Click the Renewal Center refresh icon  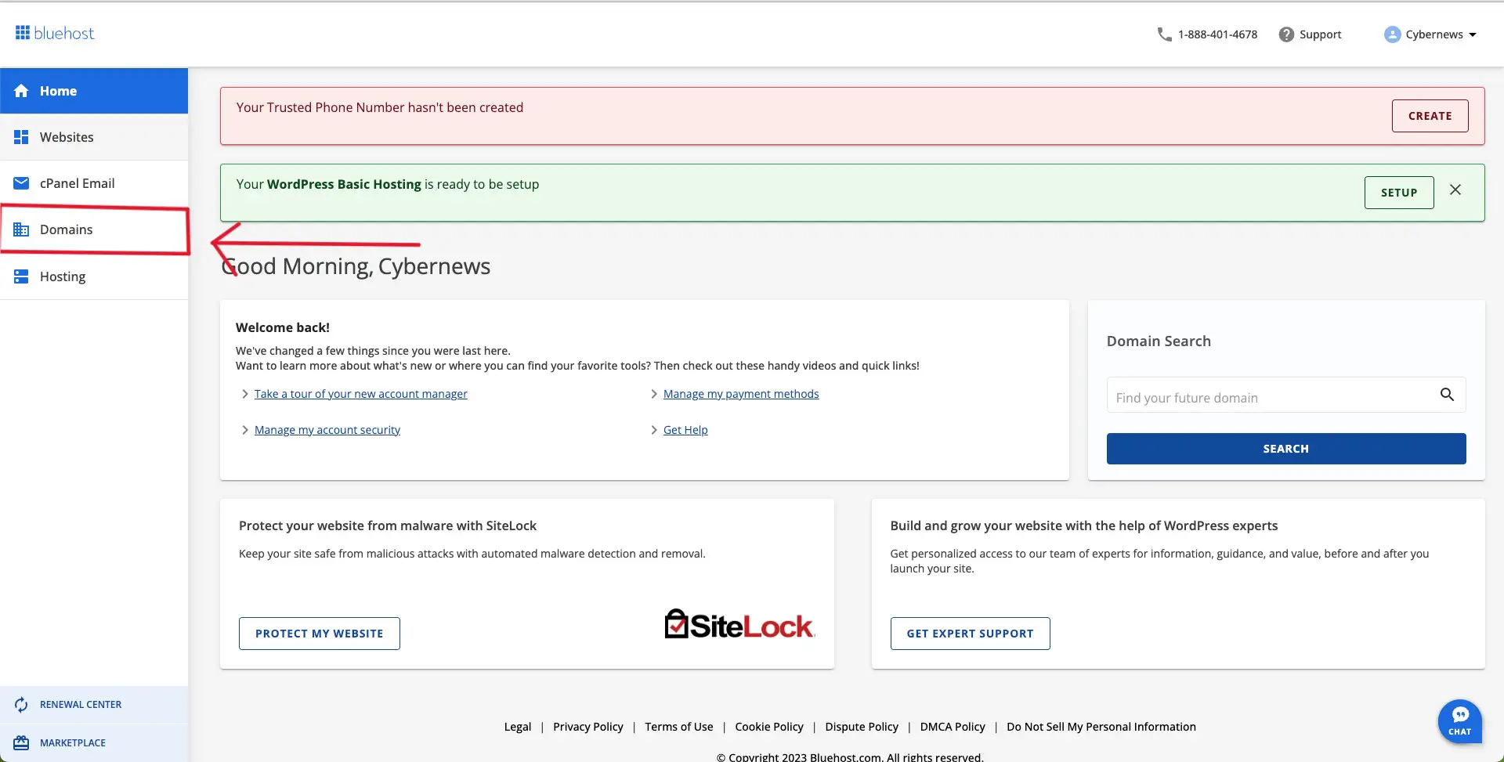(x=21, y=705)
